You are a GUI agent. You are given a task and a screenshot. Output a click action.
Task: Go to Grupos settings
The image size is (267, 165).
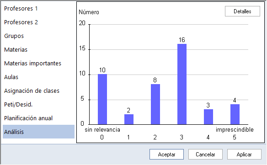[x=14, y=36]
